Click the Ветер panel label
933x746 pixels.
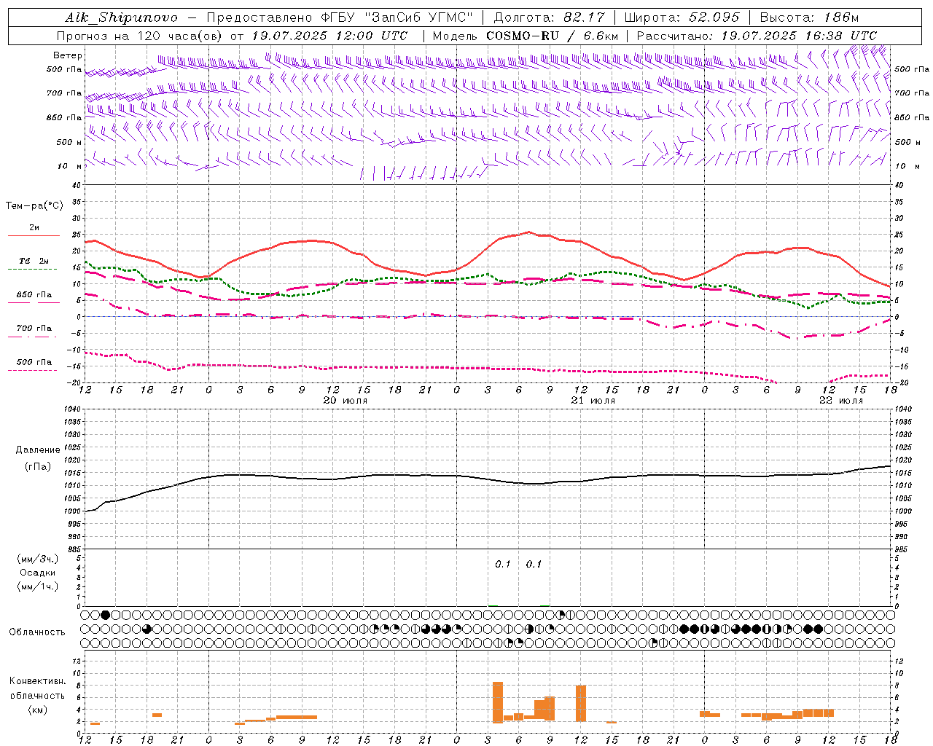tap(68, 55)
